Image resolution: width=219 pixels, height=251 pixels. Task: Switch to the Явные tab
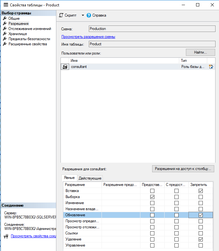click(x=69, y=178)
